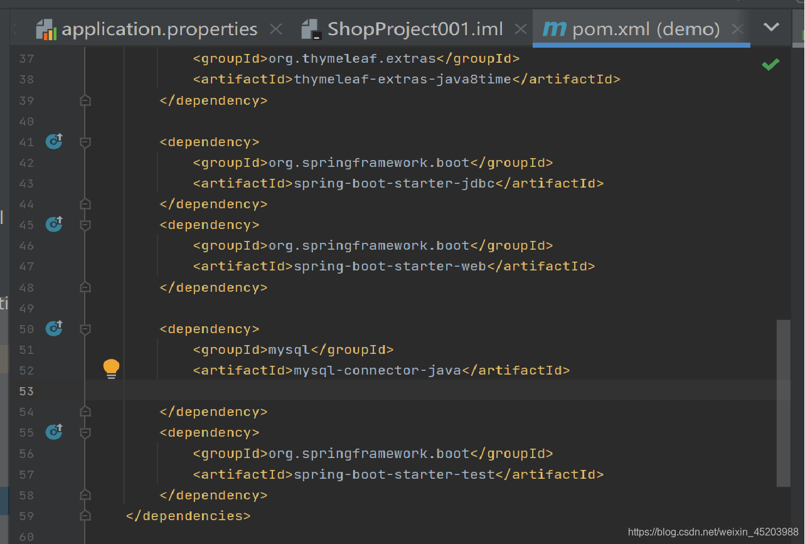Click the </dependency> tag on line 54
Image resolution: width=805 pixels, height=544 pixels.
(214, 412)
